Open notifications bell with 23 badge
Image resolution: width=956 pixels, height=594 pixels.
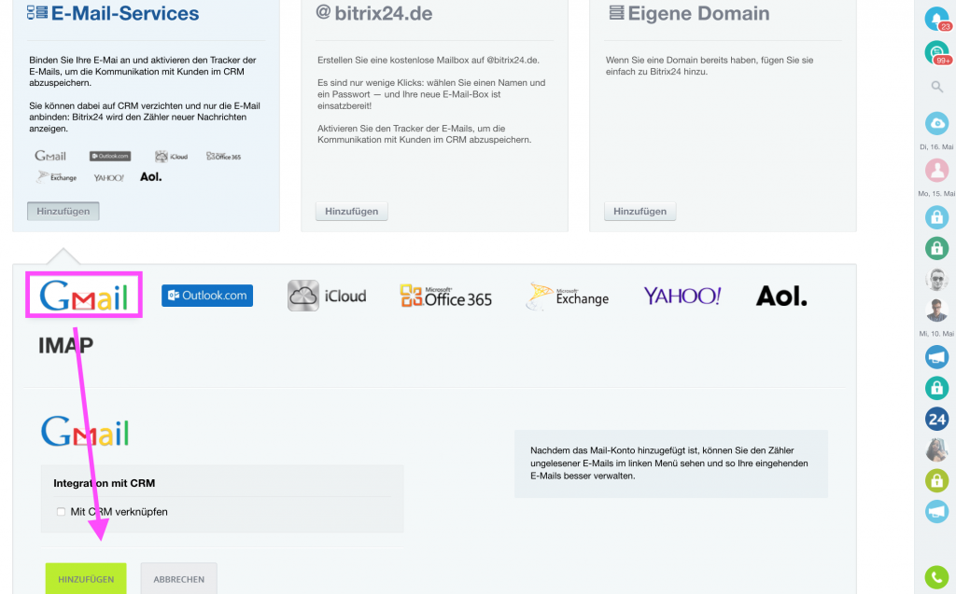(x=937, y=19)
